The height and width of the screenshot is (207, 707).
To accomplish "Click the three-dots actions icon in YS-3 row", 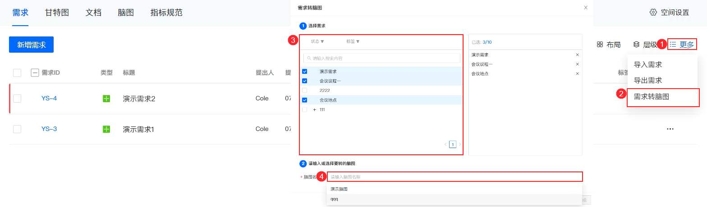I will pyautogui.click(x=670, y=129).
